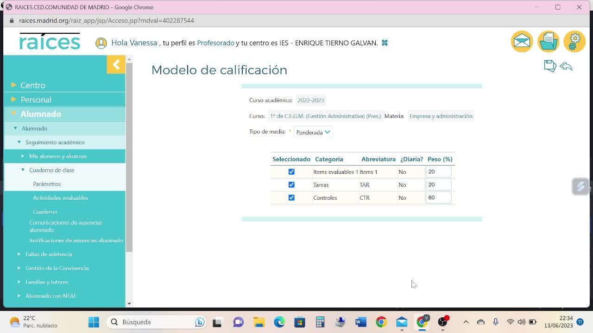Click the notification count badge in taskbar
This screenshot has width=593, height=333.
580,322
